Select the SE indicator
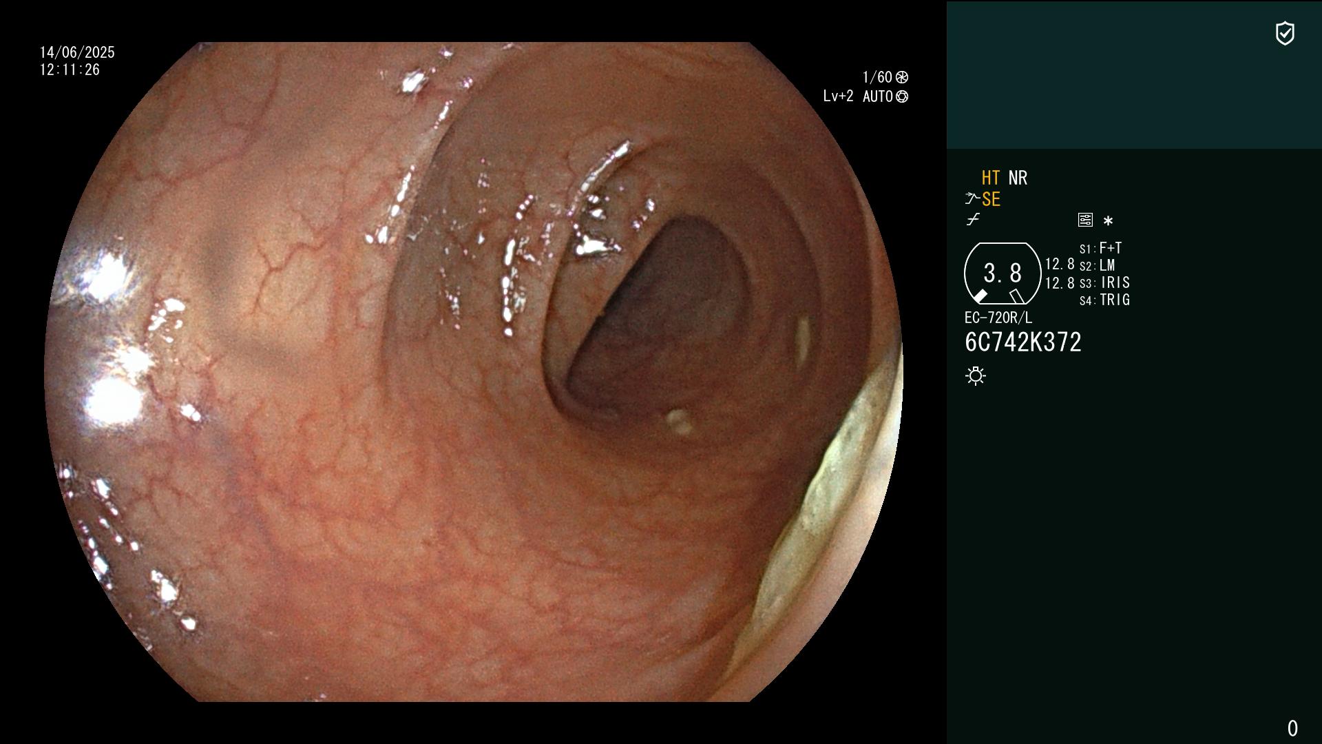The image size is (1322, 744). (991, 200)
